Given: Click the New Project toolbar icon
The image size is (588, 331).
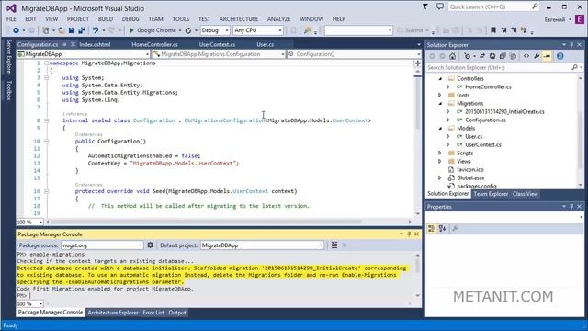Looking at the screenshot, I should click(46, 30).
